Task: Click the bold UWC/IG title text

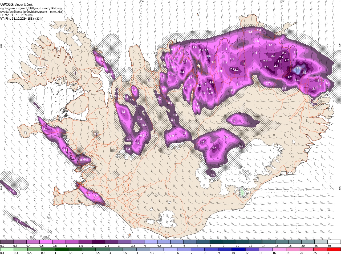Action: tap(6, 4)
